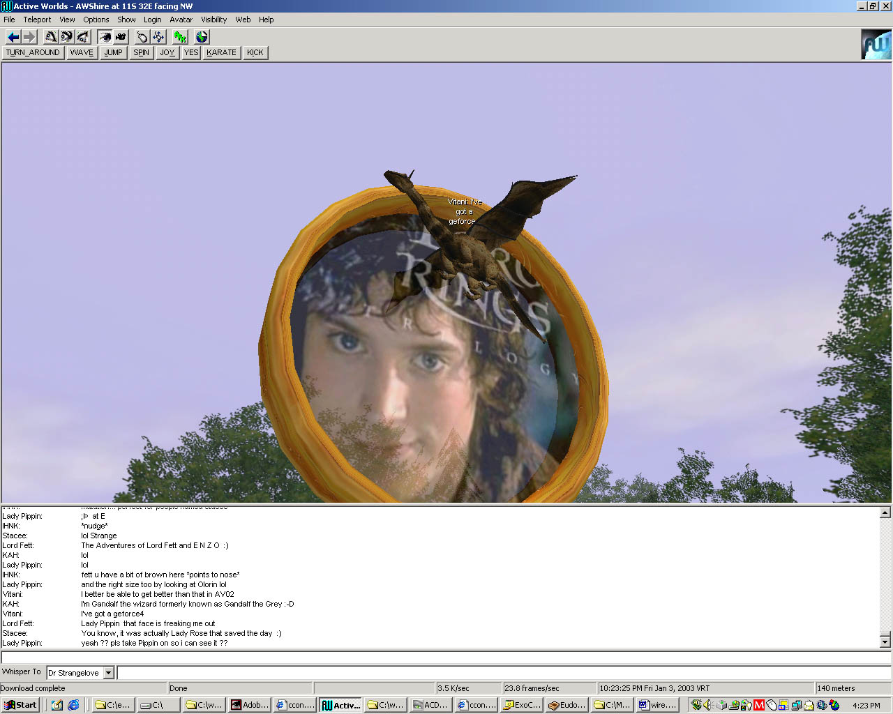Toggle first person eye view

(x=105, y=37)
